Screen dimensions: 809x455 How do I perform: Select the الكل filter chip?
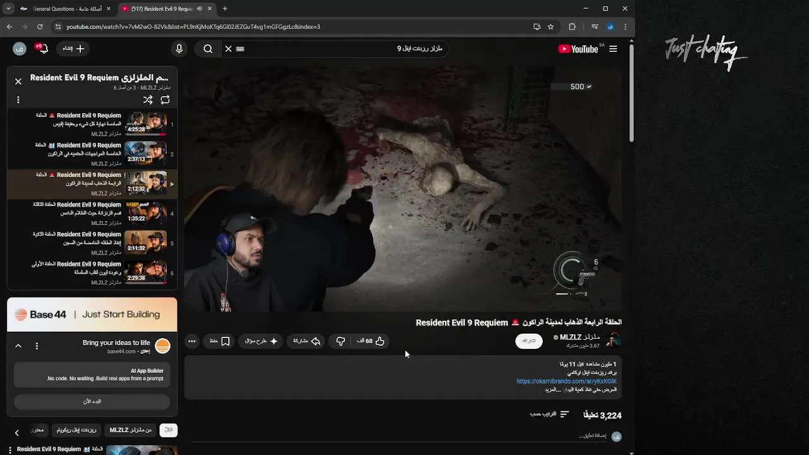point(168,430)
